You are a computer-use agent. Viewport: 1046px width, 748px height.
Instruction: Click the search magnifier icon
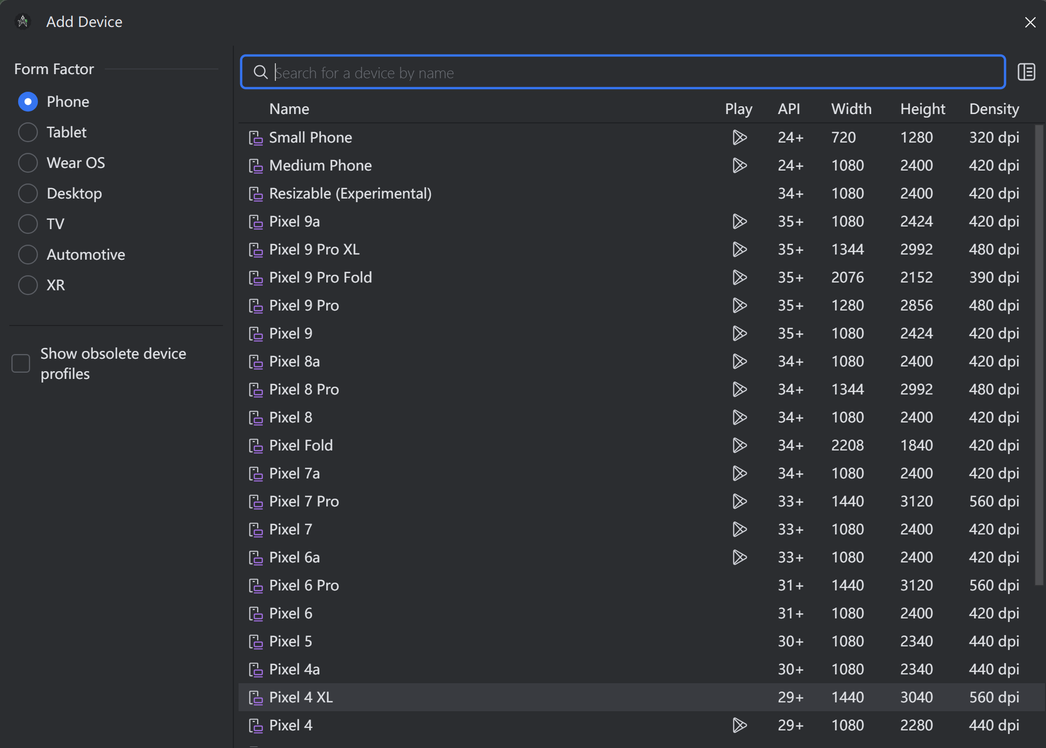tap(260, 73)
